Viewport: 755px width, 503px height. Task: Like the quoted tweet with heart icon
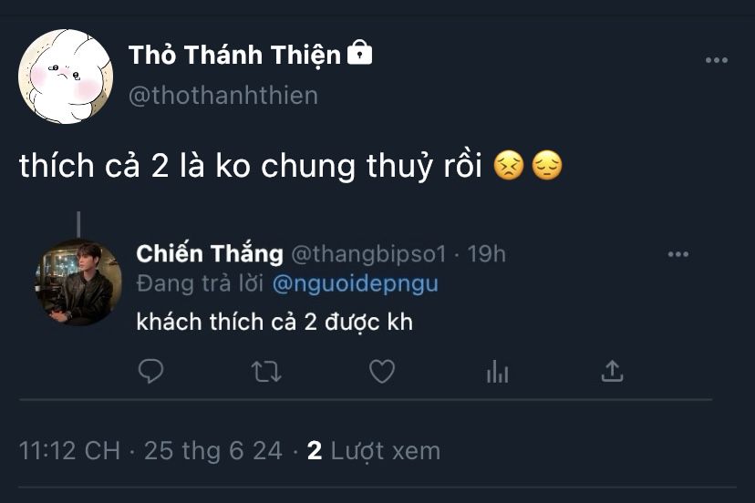coord(382,372)
